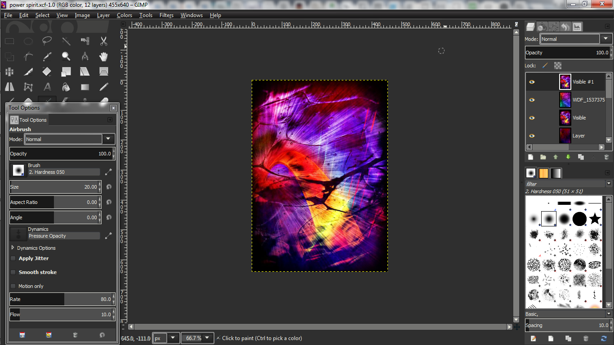
Task: Select the Bucket Fill tool
Action: point(66,87)
